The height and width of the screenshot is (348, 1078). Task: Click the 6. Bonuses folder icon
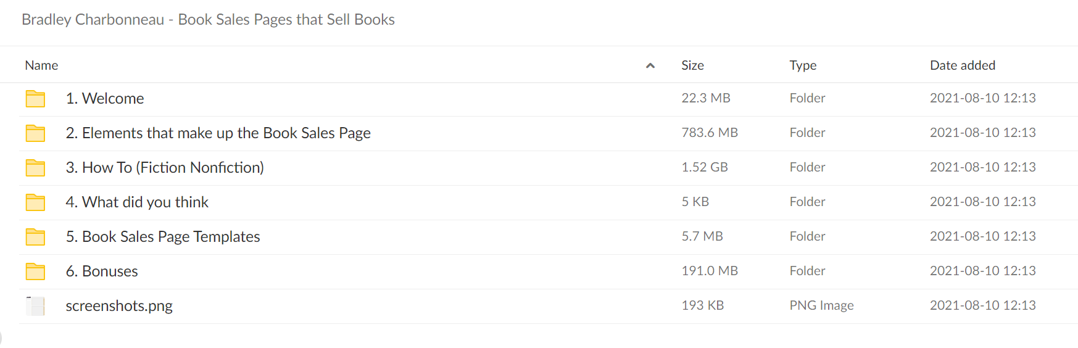tap(35, 271)
